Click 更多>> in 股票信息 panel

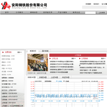tap(20, 52)
